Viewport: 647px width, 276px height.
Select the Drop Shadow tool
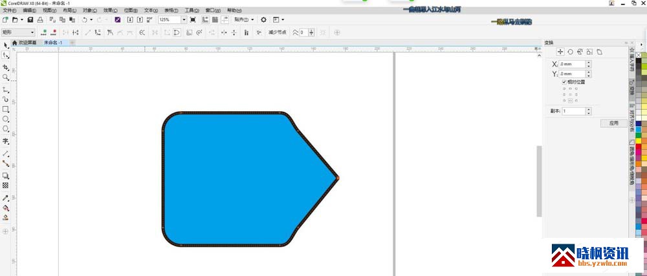coord(5,175)
